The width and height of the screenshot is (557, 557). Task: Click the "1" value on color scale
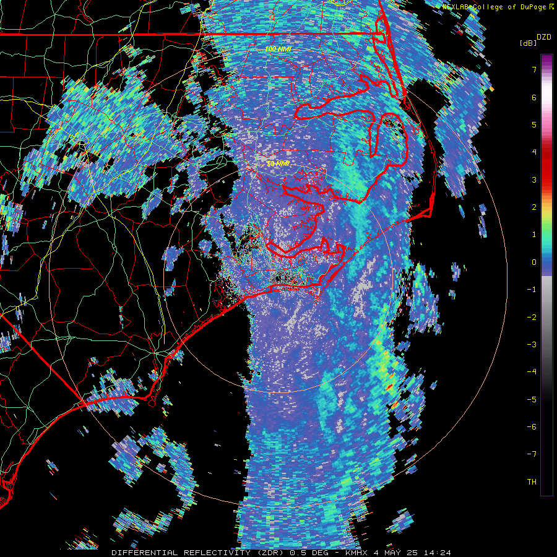pos(534,235)
